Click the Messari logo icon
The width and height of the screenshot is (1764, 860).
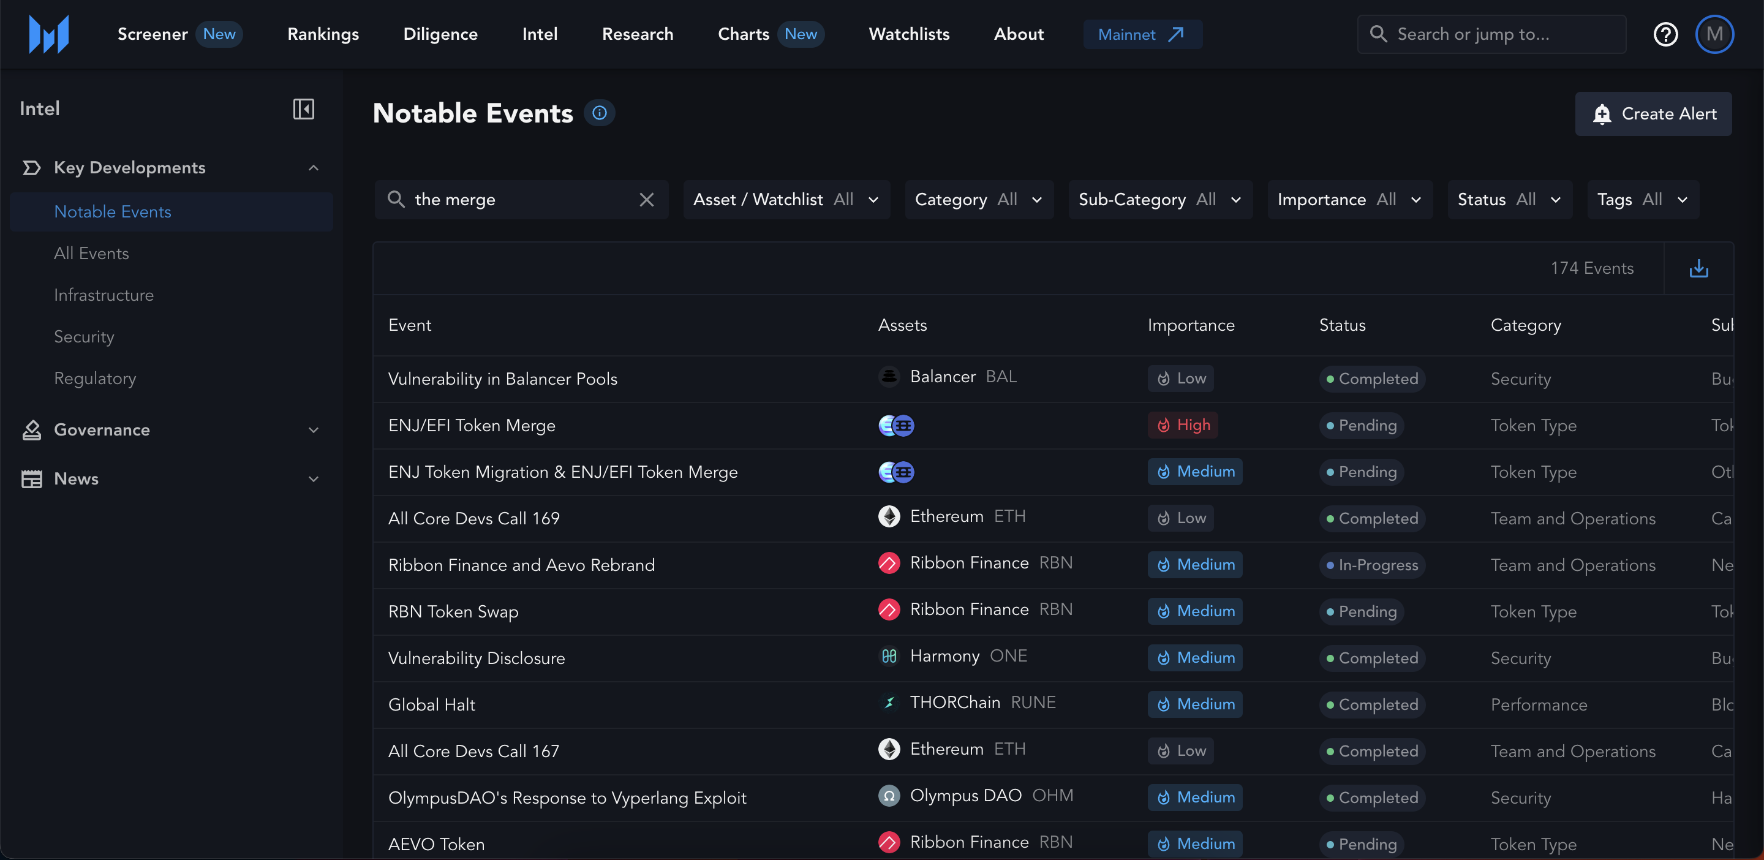tap(48, 34)
